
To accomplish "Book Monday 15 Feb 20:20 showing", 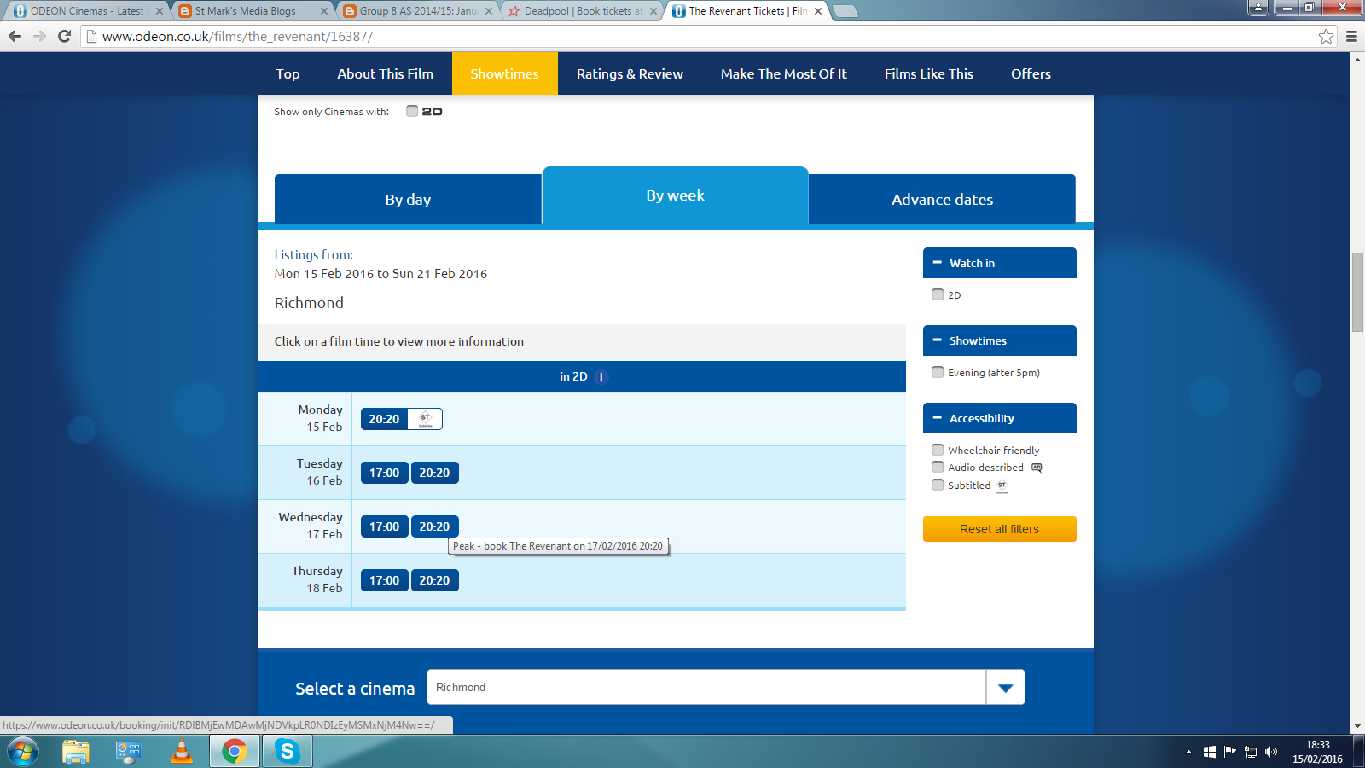I will 384,419.
